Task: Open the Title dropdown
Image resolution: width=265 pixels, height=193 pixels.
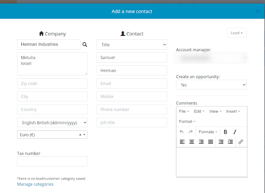Action: click(132, 44)
